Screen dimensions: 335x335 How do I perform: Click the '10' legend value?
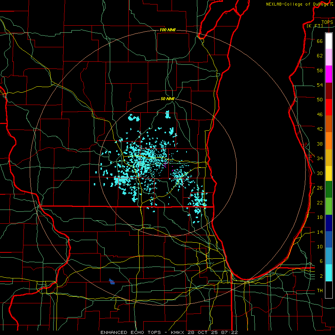pos(320,247)
